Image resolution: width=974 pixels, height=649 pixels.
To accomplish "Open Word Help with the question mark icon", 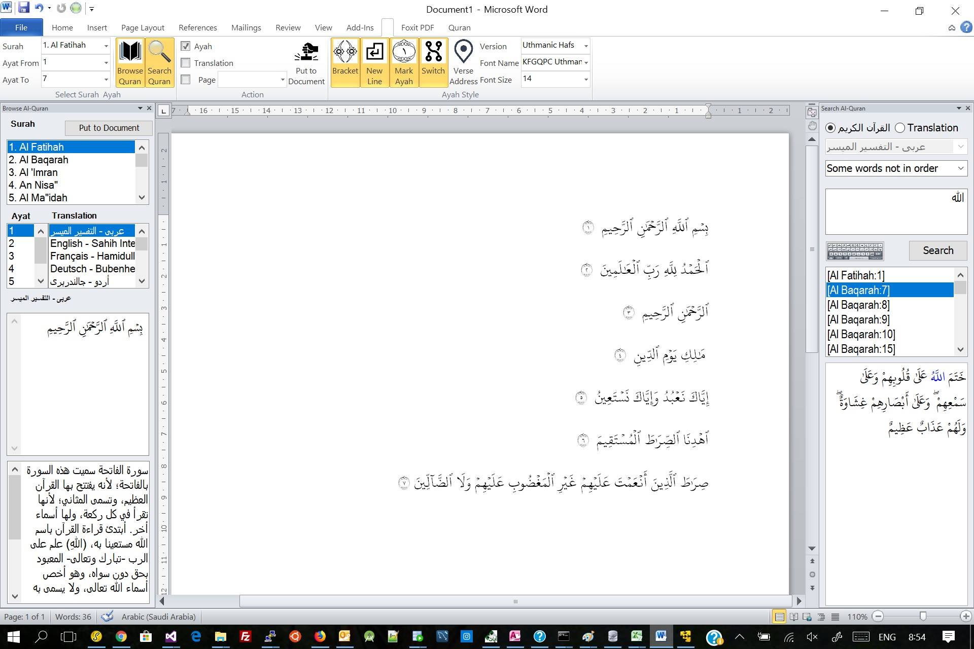I will [966, 27].
